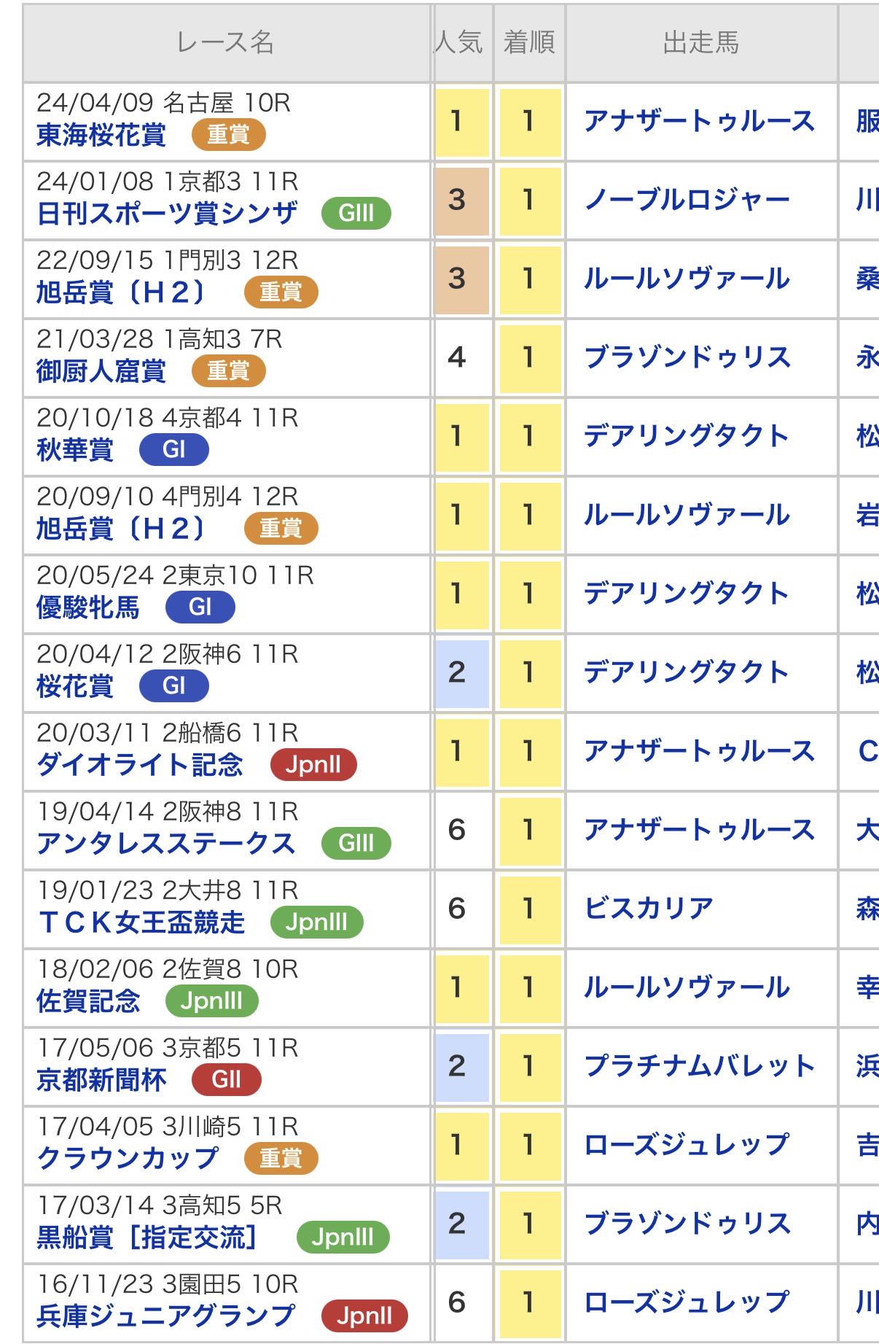Image resolution: width=879 pixels, height=1344 pixels.
Task: Open the TCK女王盃競走 race link
Action: pos(141,923)
